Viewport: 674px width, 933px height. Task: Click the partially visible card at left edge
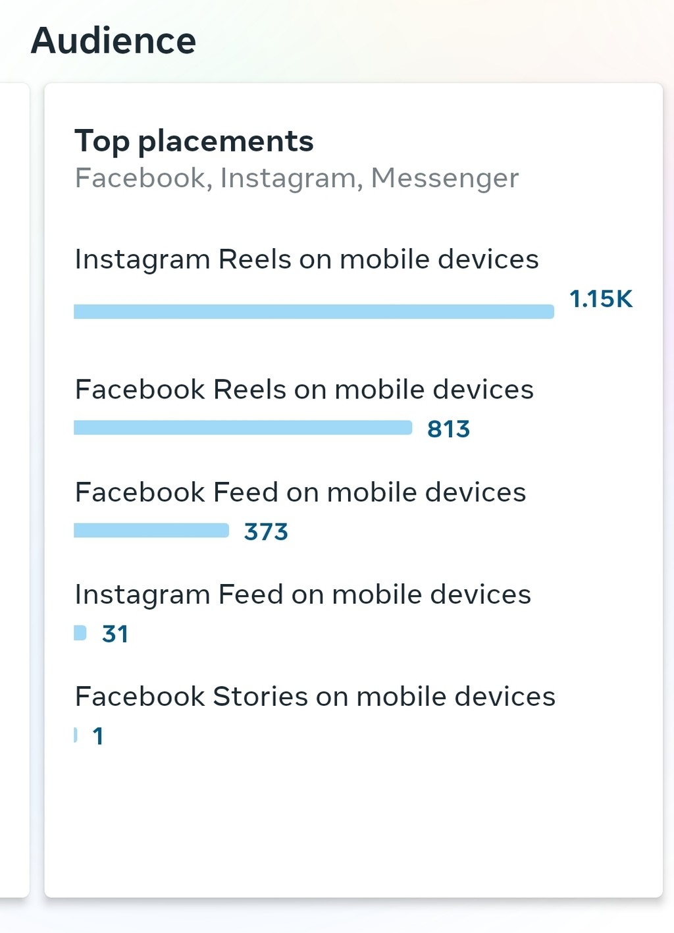(13, 487)
